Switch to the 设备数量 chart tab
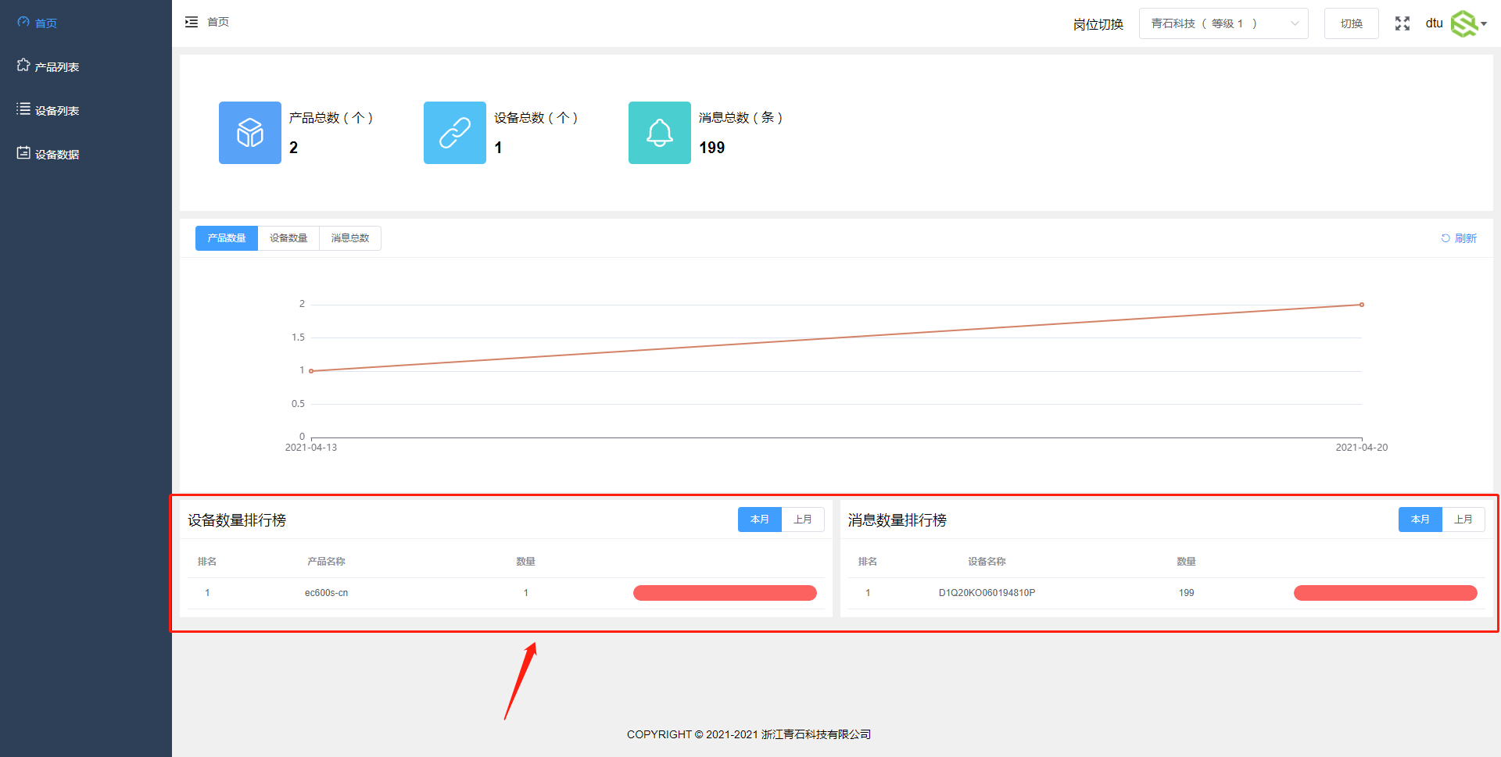The width and height of the screenshot is (1501, 757). click(288, 238)
